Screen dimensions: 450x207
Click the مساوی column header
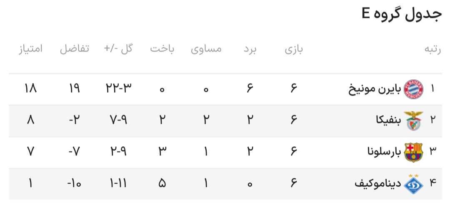[x=206, y=49]
